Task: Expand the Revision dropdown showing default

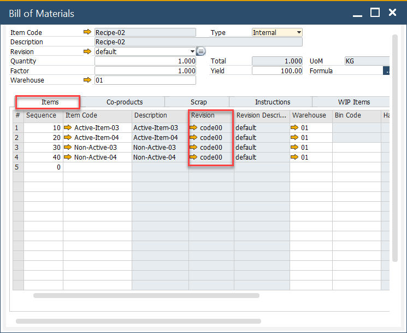Action: (192, 52)
